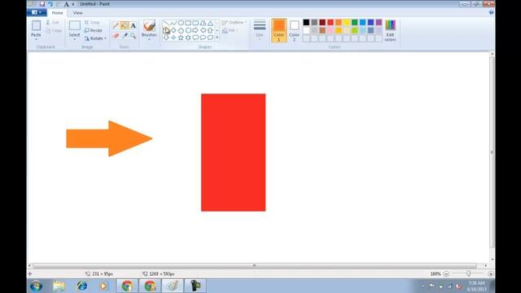The width and height of the screenshot is (521, 293).
Task: Choose the Cloud callout shape
Action: coord(210,37)
